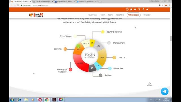Open the Medium icon in the orange bar
Image resolution: width=181 pixels, height=102 pixels.
135,9
